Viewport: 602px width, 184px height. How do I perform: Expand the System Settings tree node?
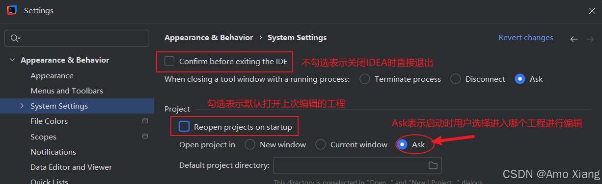(x=22, y=106)
